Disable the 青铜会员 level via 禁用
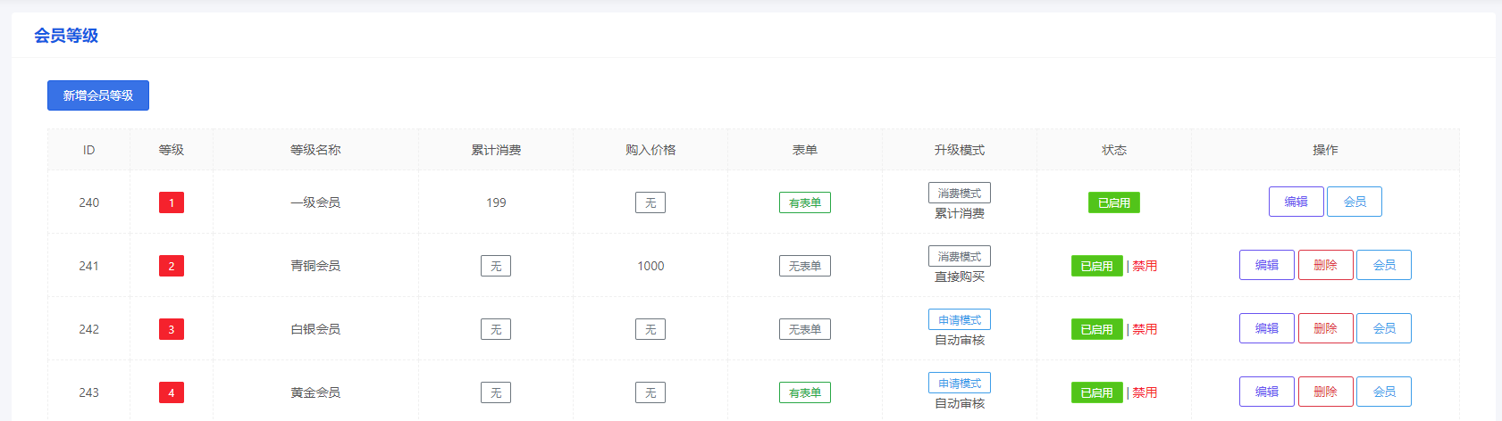Viewport: 1502px width, 421px height. click(x=1145, y=266)
